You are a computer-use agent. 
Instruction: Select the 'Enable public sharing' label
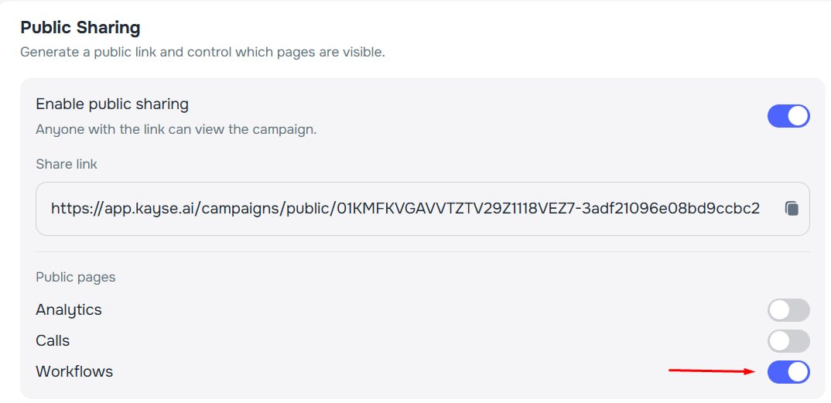(x=112, y=104)
